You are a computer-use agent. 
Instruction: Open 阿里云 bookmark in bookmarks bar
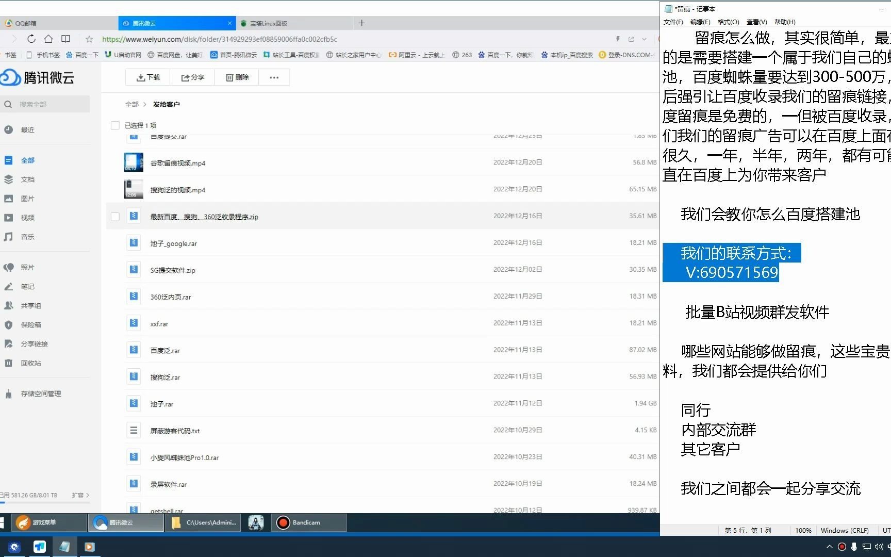click(x=417, y=55)
